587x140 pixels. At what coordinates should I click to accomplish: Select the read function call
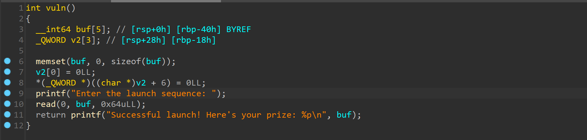[x=45, y=104]
